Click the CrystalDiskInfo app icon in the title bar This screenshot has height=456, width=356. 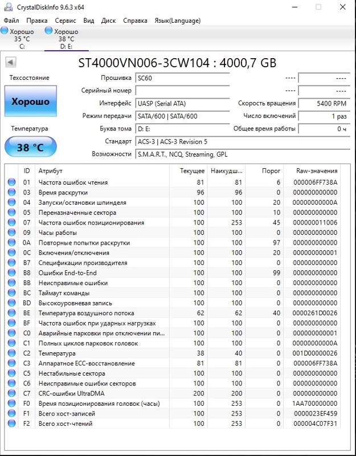coord(9,7)
